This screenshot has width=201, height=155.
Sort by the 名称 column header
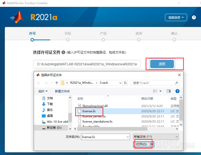pyautogui.click(x=80, y=98)
